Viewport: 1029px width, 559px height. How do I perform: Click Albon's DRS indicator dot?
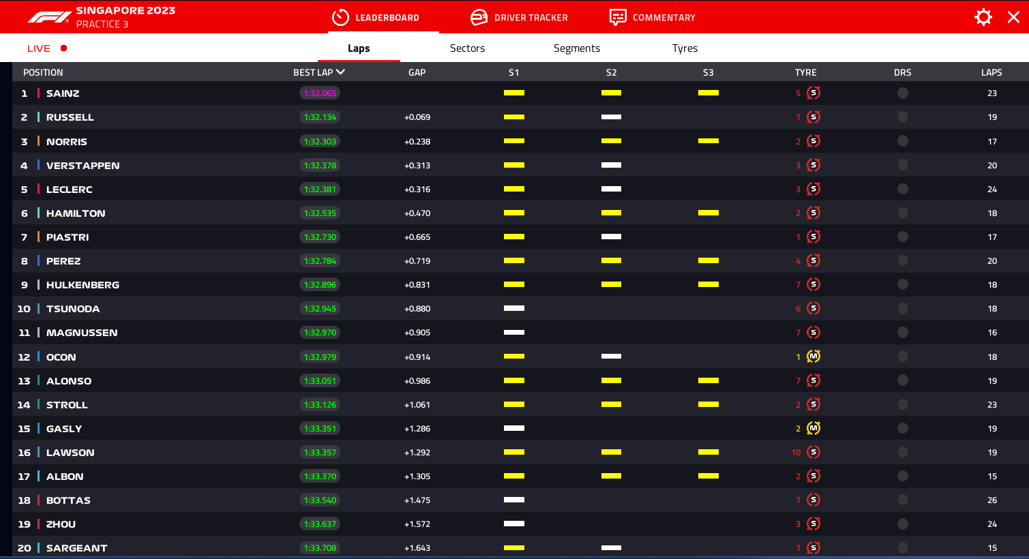(903, 476)
